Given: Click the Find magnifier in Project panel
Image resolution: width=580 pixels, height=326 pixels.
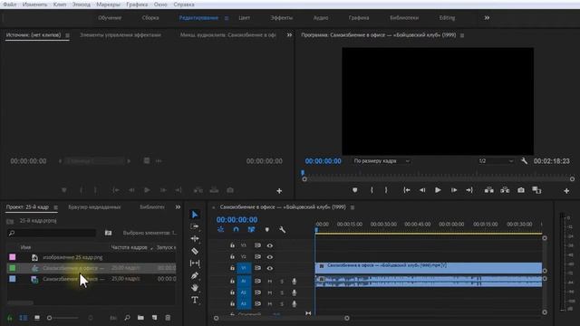Looking at the screenshot, I should coord(127,318).
